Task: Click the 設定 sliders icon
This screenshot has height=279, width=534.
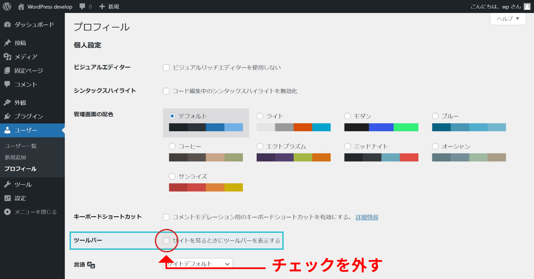Action: pos(7,198)
